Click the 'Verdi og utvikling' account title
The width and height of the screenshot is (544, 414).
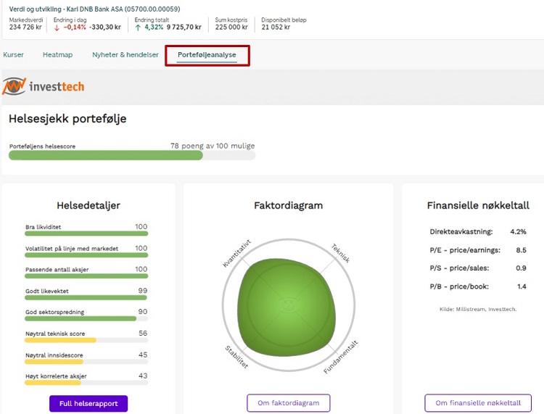94,9
